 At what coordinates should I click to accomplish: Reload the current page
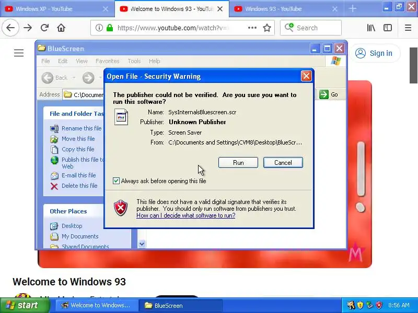[x=44, y=28]
